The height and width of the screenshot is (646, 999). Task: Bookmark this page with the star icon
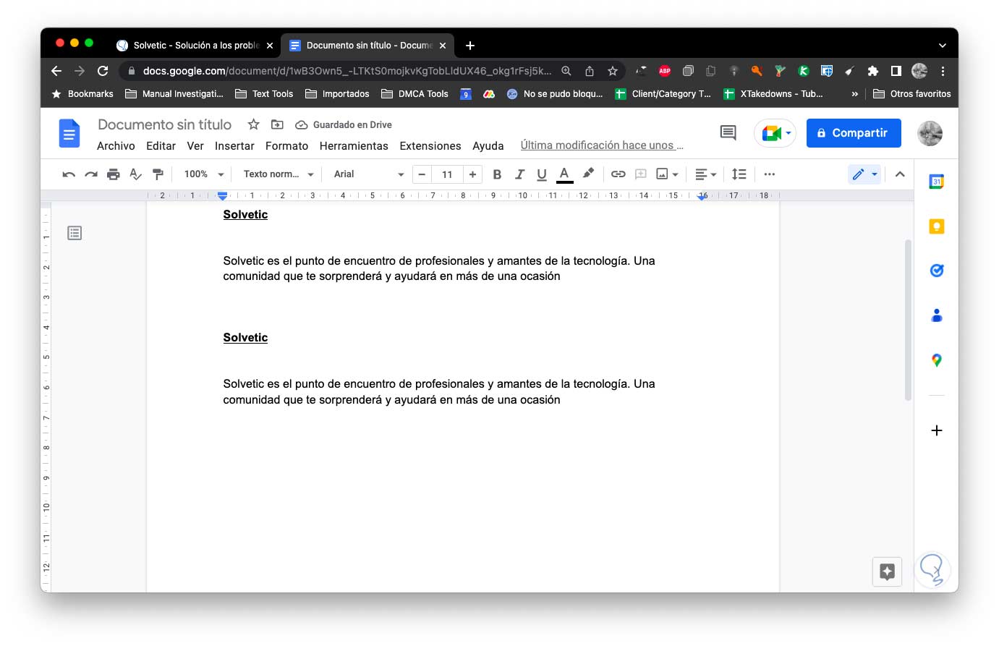[613, 71]
